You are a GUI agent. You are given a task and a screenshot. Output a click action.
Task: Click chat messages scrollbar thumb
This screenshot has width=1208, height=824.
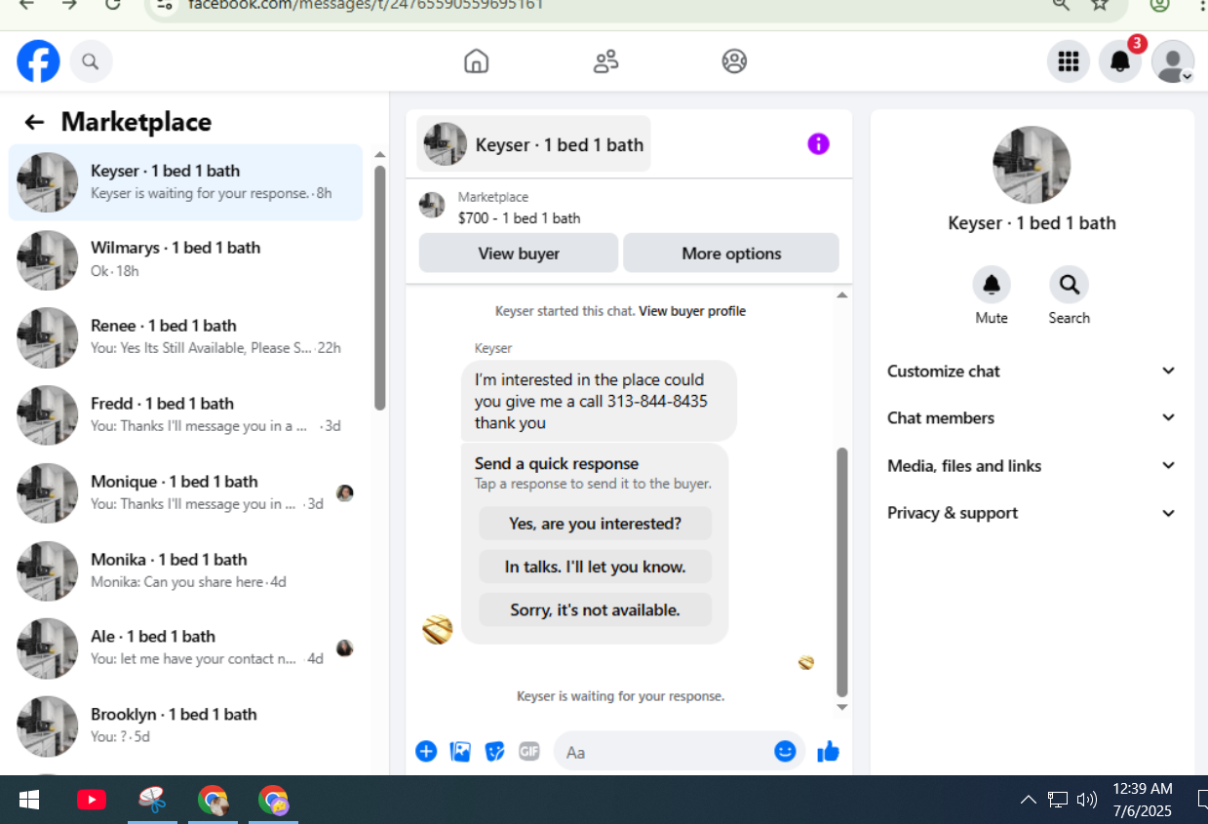tap(842, 570)
